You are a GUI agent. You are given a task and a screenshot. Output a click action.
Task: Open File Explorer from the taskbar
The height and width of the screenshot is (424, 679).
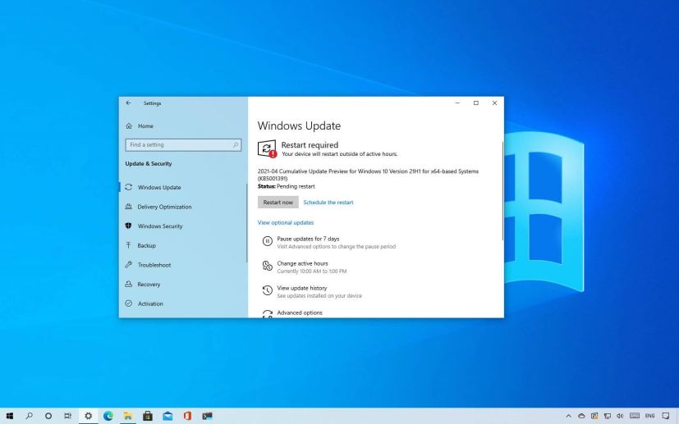click(x=128, y=416)
